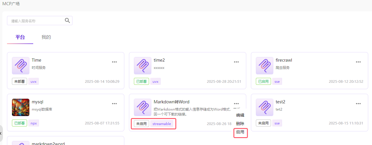
Task: Focus the service name search field
Action: 40,21
